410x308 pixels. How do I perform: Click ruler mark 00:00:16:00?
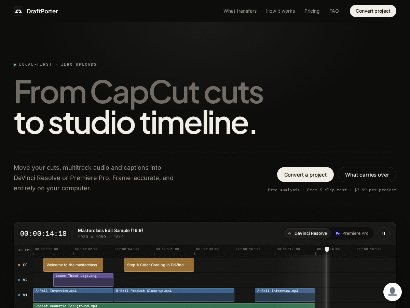coord(369,249)
